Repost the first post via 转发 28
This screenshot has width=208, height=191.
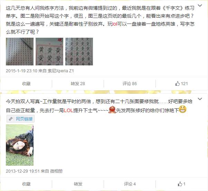[78, 84]
